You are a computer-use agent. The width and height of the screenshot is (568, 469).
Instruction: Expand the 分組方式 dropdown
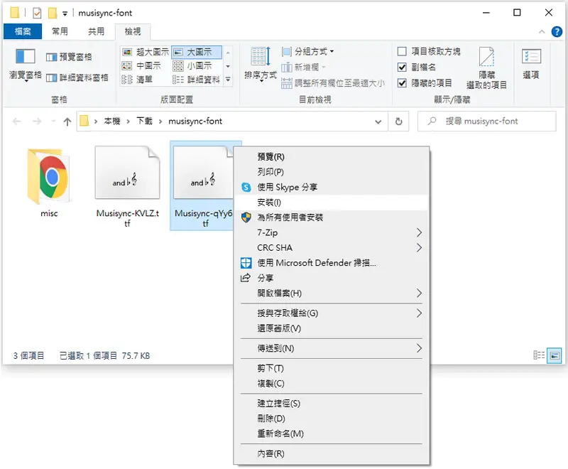(x=308, y=51)
